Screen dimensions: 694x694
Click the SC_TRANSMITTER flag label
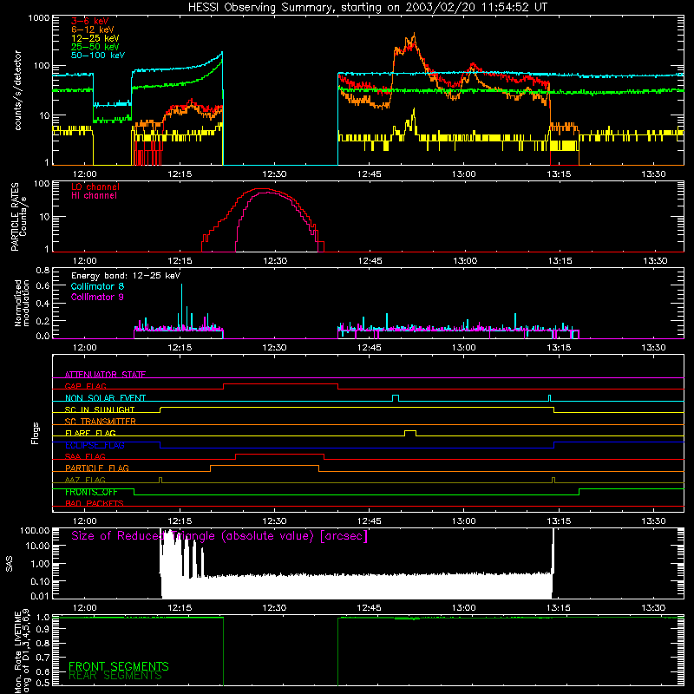pos(101,422)
